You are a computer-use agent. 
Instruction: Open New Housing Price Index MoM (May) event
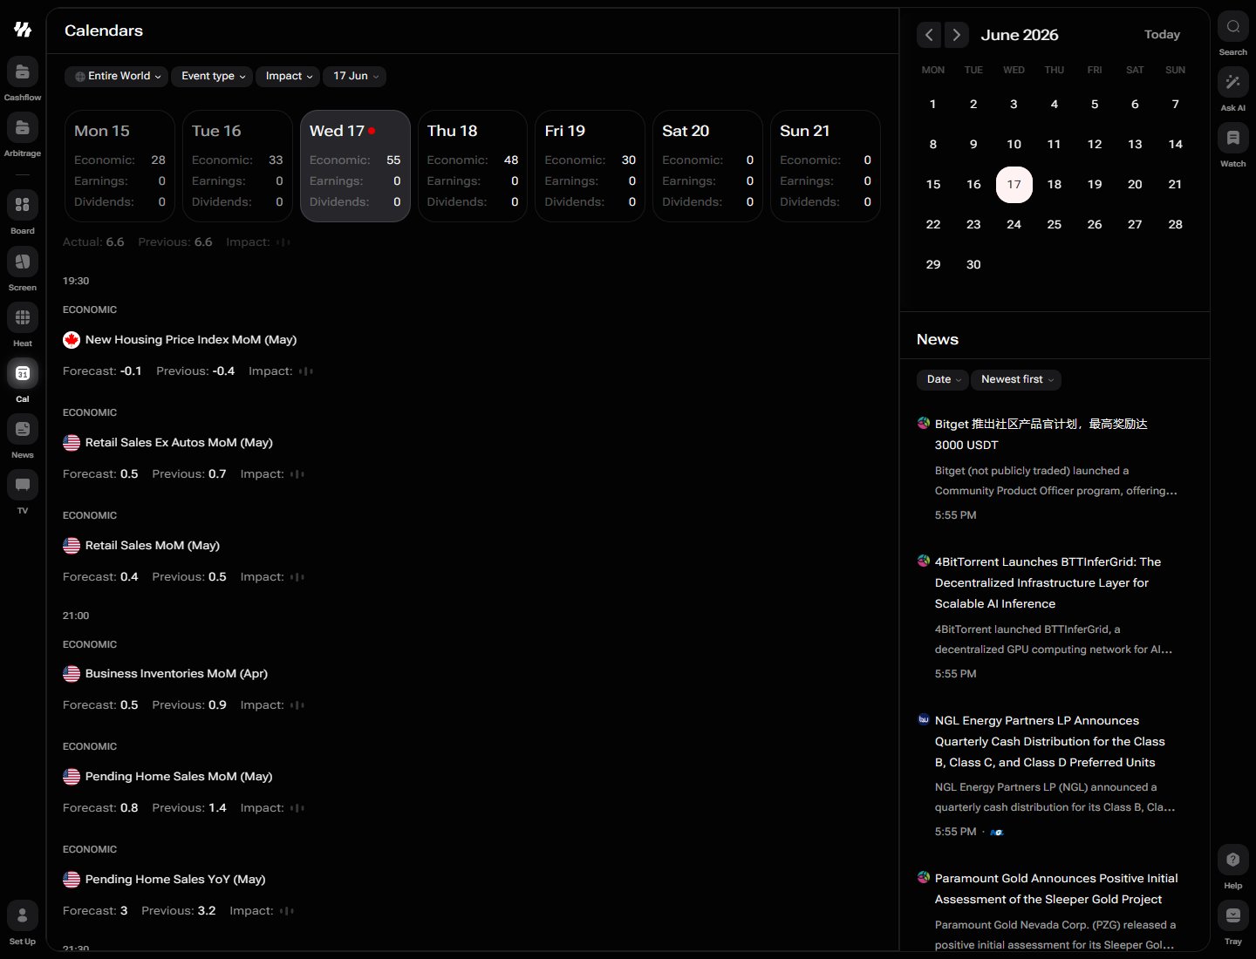click(191, 340)
